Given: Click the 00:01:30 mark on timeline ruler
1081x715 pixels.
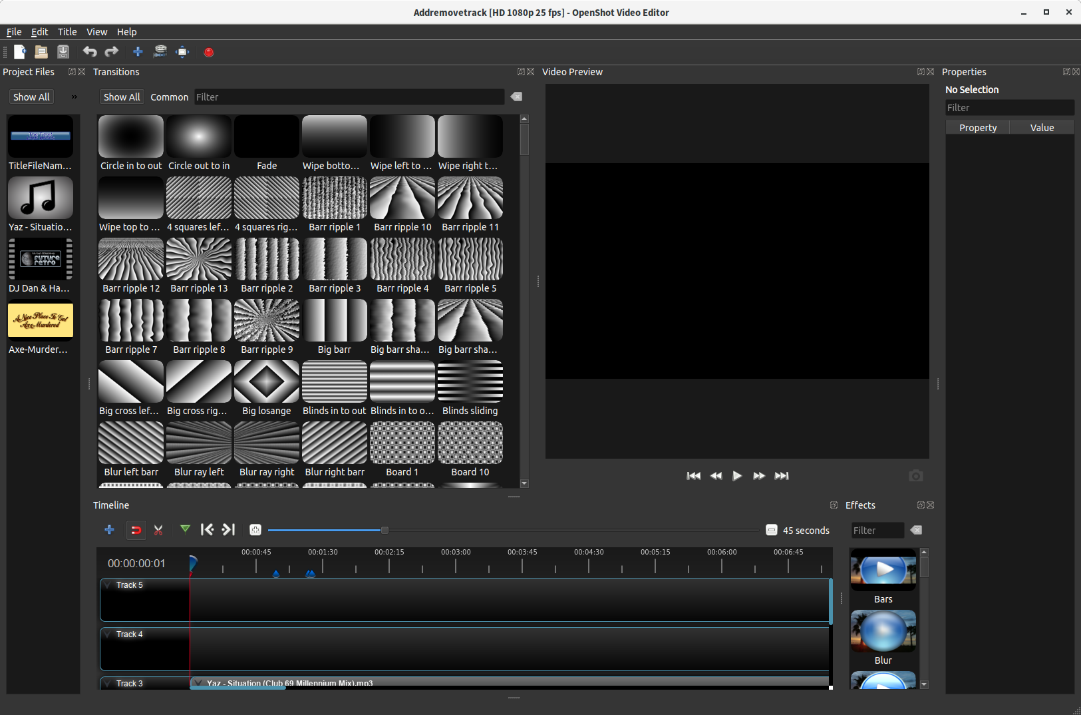Looking at the screenshot, I should [323, 552].
